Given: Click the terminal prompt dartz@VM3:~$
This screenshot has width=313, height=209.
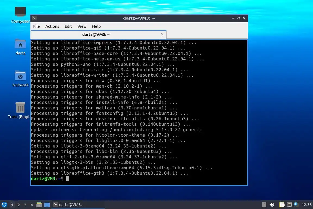Looking at the screenshot, I should point(47,179).
